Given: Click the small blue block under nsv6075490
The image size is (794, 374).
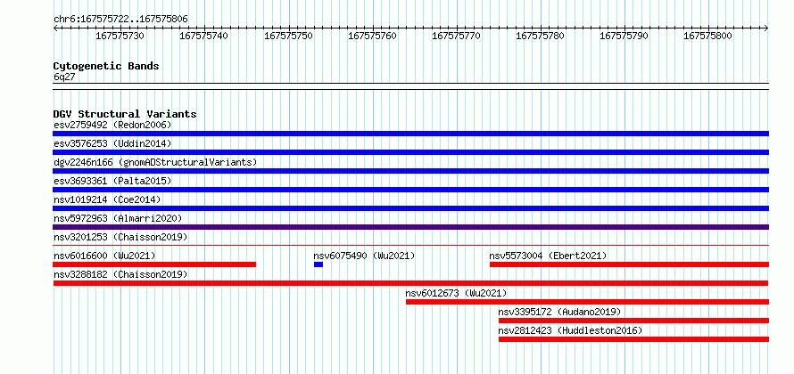Looking at the screenshot, I should 318,264.
